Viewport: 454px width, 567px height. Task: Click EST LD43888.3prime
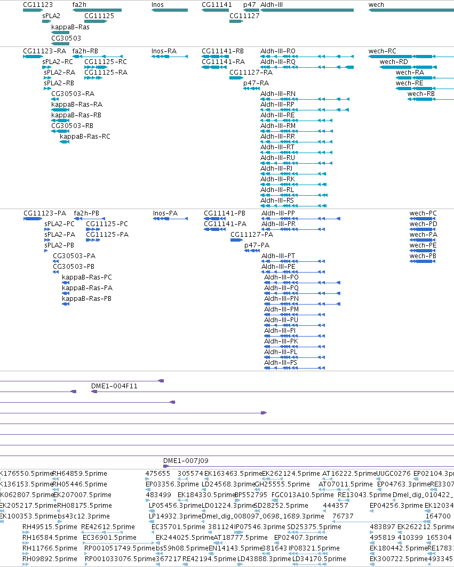coord(264,559)
